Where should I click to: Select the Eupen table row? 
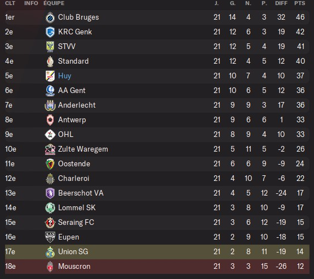157,237
